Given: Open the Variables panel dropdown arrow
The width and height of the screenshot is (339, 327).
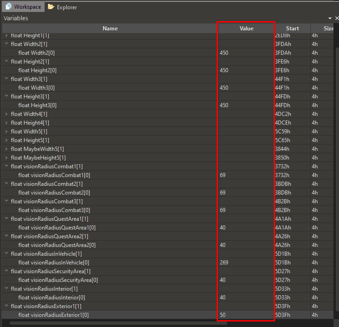Looking at the screenshot, I should [x=330, y=18].
